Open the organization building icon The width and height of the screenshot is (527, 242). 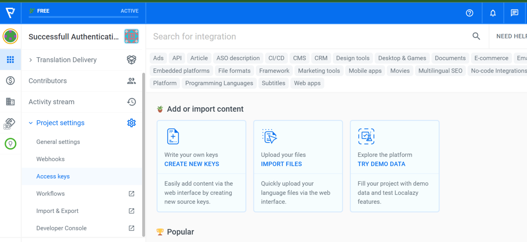[10, 102]
